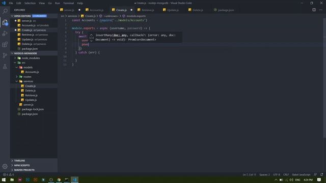The image size is (326, 183).
Task: Open the Run menu
Action: point(58,3)
